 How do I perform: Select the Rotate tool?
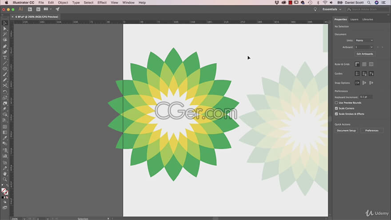click(5, 92)
